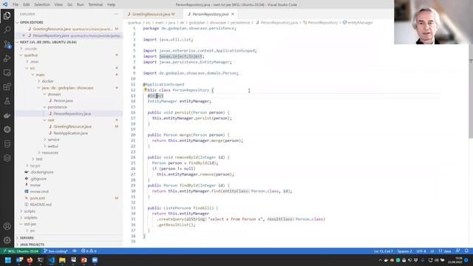The width and height of the screenshot is (473, 266).
Task: Open the Testing flask view
Action: pyautogui.click(x=7, y=101)
